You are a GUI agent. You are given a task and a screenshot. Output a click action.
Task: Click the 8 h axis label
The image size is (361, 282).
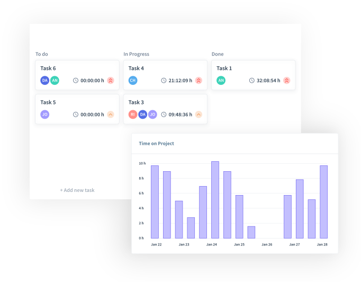pos(141,178)
